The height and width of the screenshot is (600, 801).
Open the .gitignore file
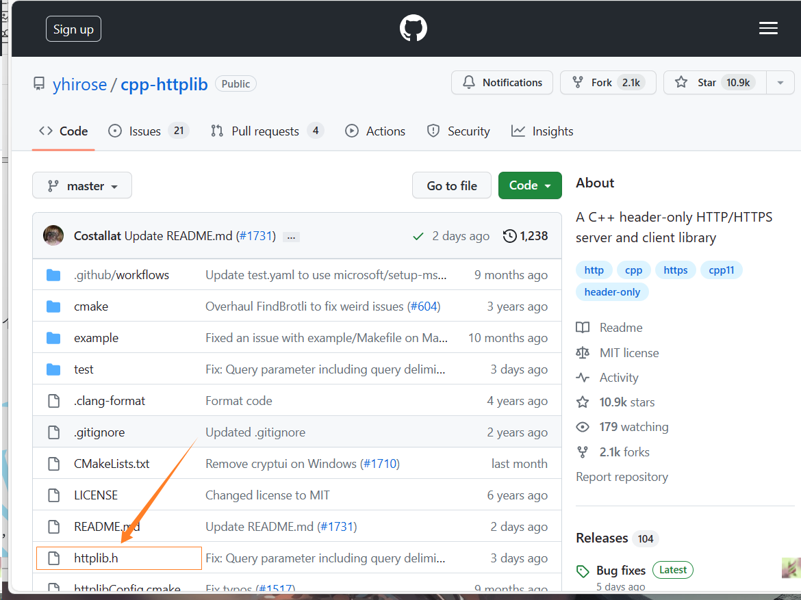tap(99, 432)
